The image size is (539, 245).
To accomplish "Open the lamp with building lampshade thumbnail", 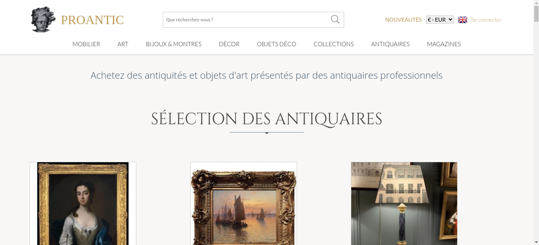I will coord(404,203).
